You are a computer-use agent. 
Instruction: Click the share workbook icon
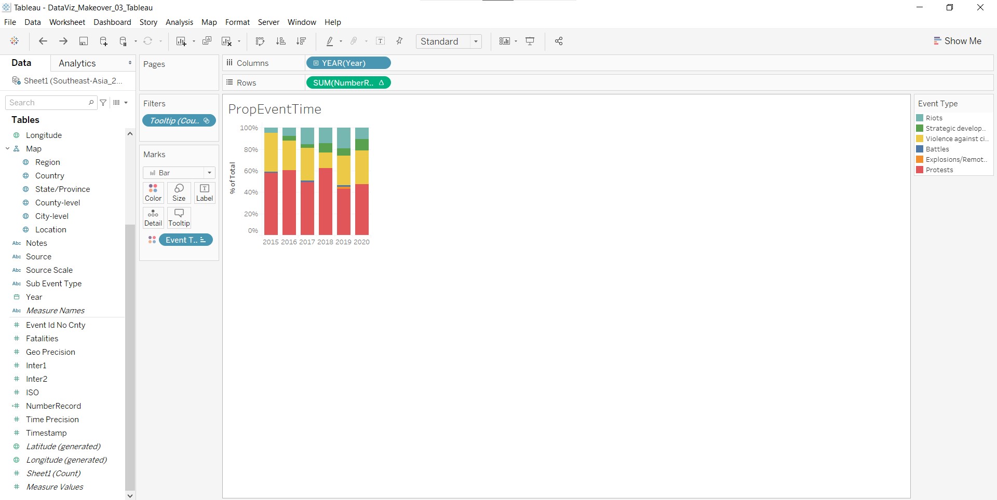pos(559,41)
